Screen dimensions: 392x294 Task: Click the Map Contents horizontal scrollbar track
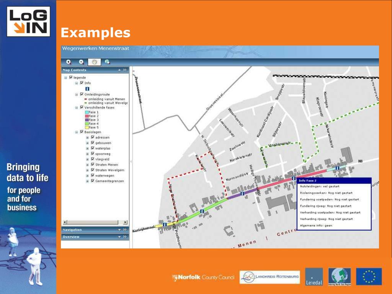tap(95, 222)
